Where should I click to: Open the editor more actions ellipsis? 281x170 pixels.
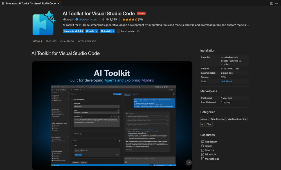coord(277,3)
